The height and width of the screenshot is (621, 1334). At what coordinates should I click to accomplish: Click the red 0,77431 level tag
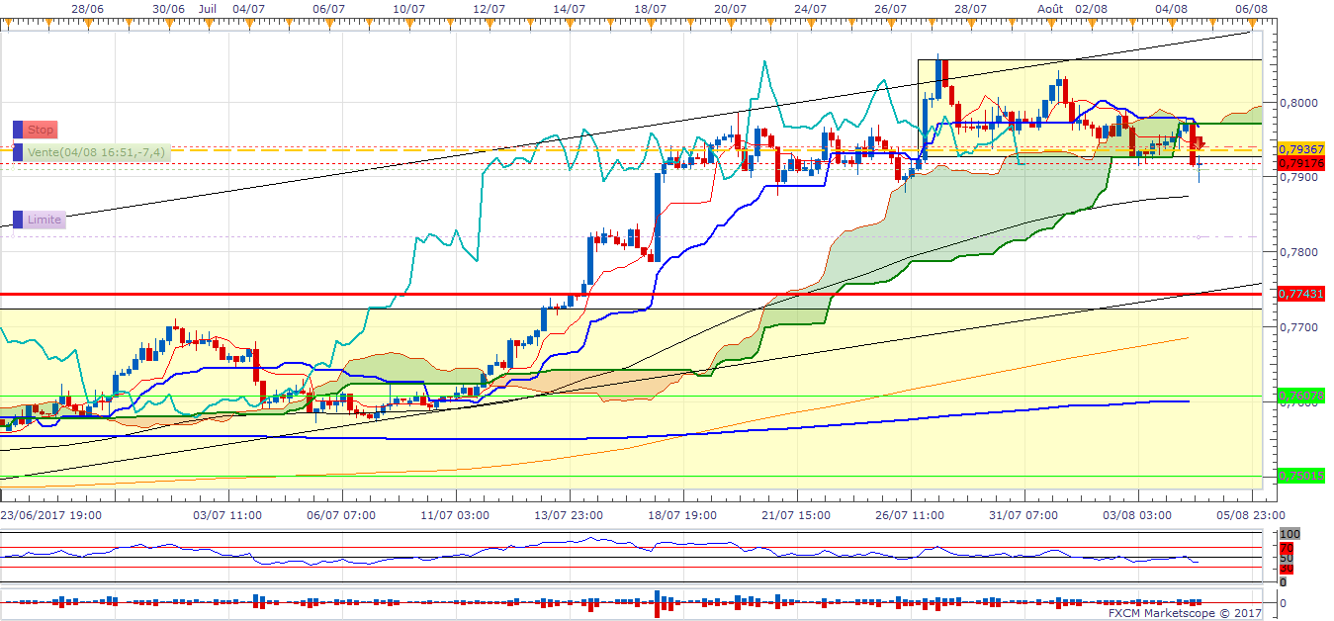pos(1299,294)
